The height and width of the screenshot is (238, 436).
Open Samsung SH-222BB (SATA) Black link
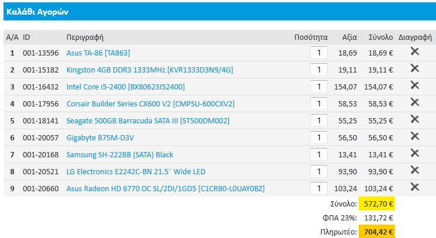coord(120,154)
